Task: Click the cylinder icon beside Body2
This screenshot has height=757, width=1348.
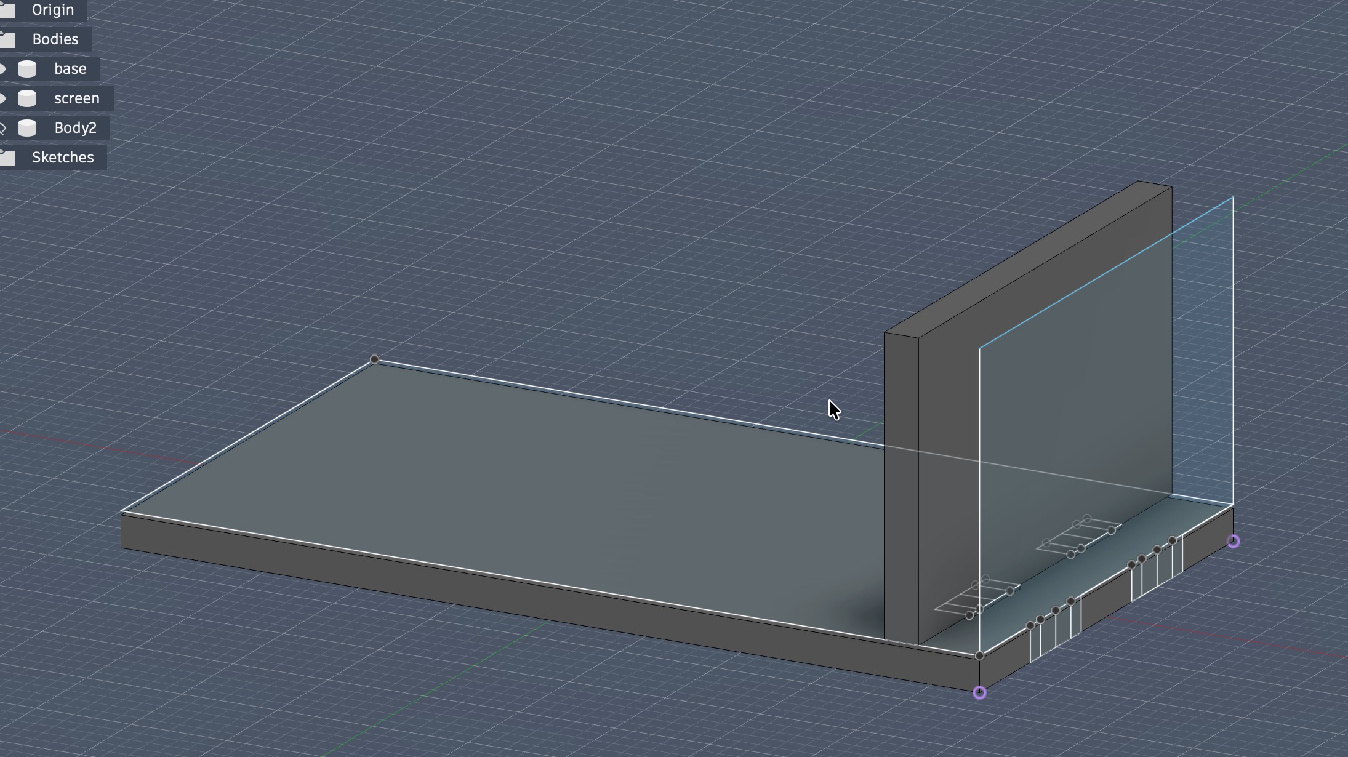Action: click(x=27, y=128)
